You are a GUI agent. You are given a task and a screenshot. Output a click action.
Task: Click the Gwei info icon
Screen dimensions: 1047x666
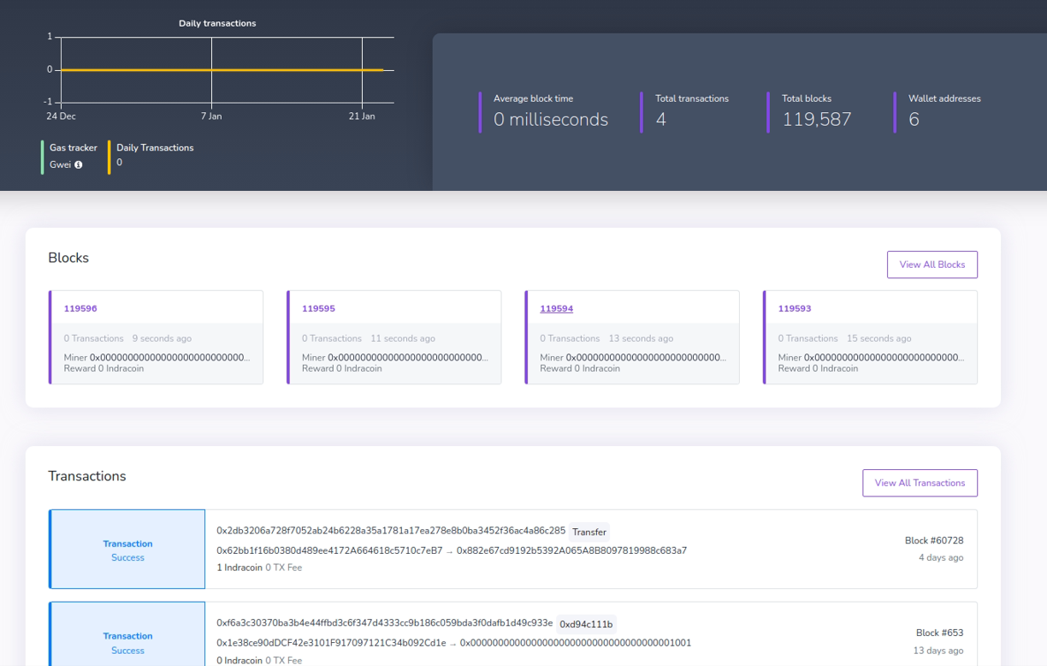(x=80, y=164)
